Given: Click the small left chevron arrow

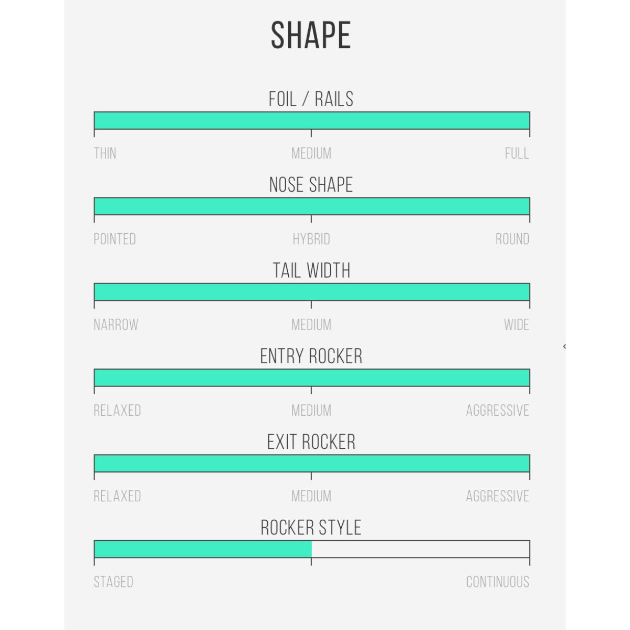Looking at the screenshot, I should pyautogui.click(x=564, y=346).
